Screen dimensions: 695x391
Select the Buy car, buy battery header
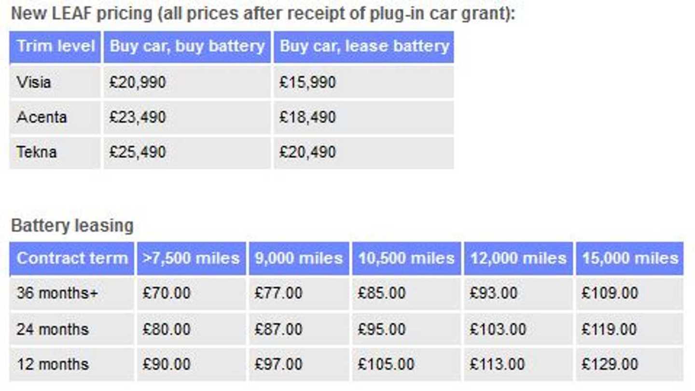[187, 46]
